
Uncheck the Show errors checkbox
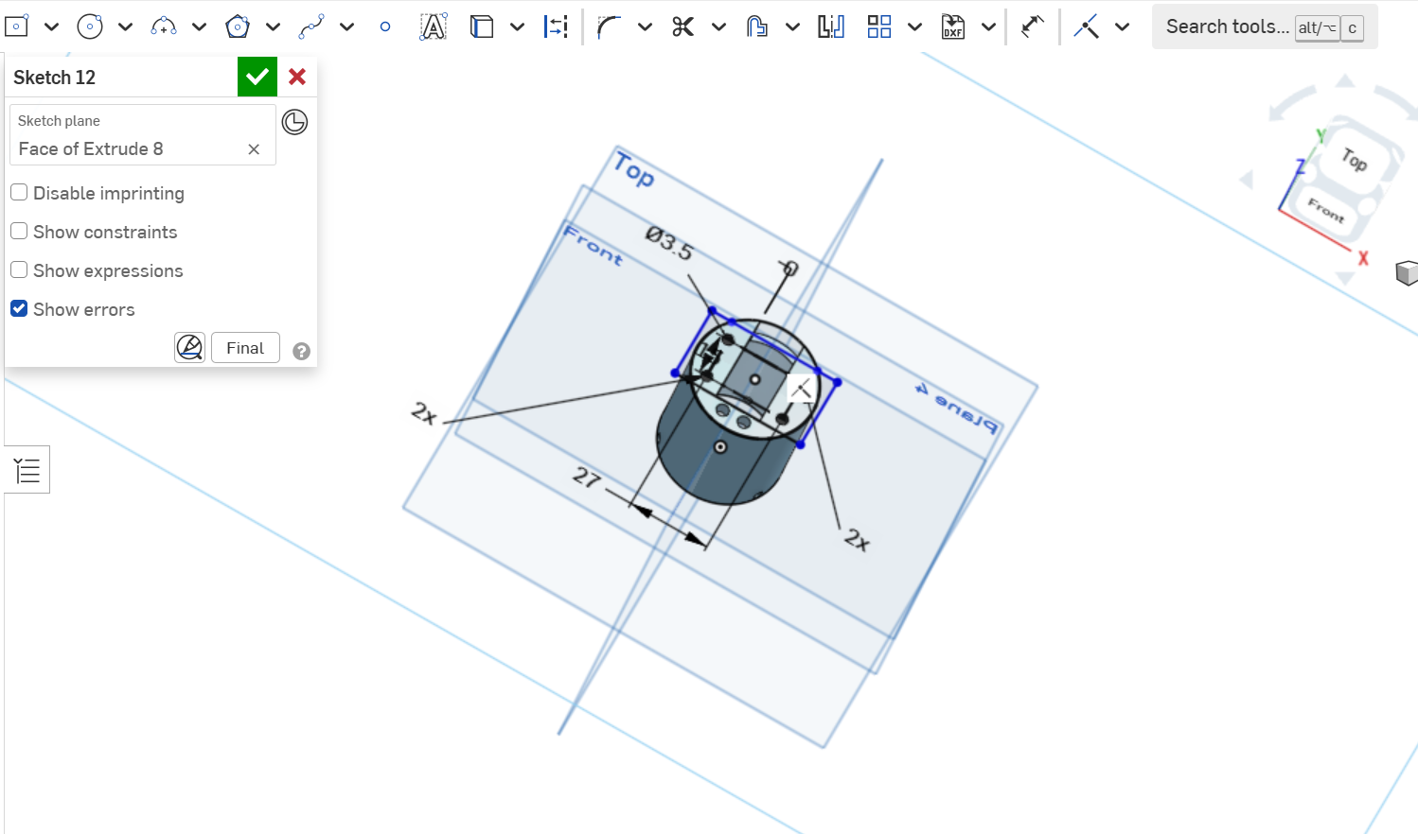point(19,309)
